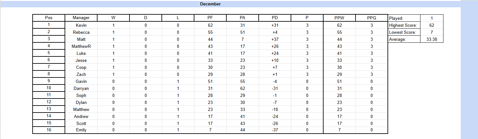Click the cell with Emily's name
The image size is (478, 139).
point(81,130)
